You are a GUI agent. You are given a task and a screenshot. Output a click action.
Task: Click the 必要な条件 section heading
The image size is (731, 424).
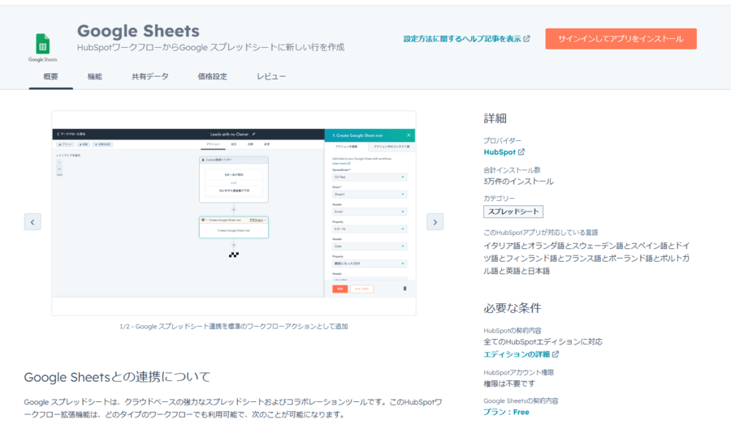[513, 308]
